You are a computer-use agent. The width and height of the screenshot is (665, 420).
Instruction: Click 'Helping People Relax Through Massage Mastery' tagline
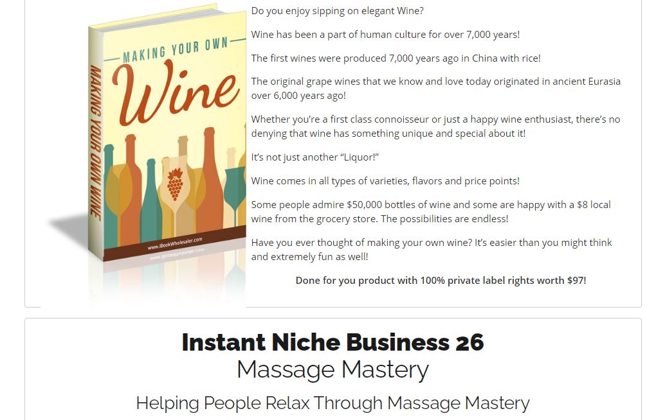[x=332, y=403]
